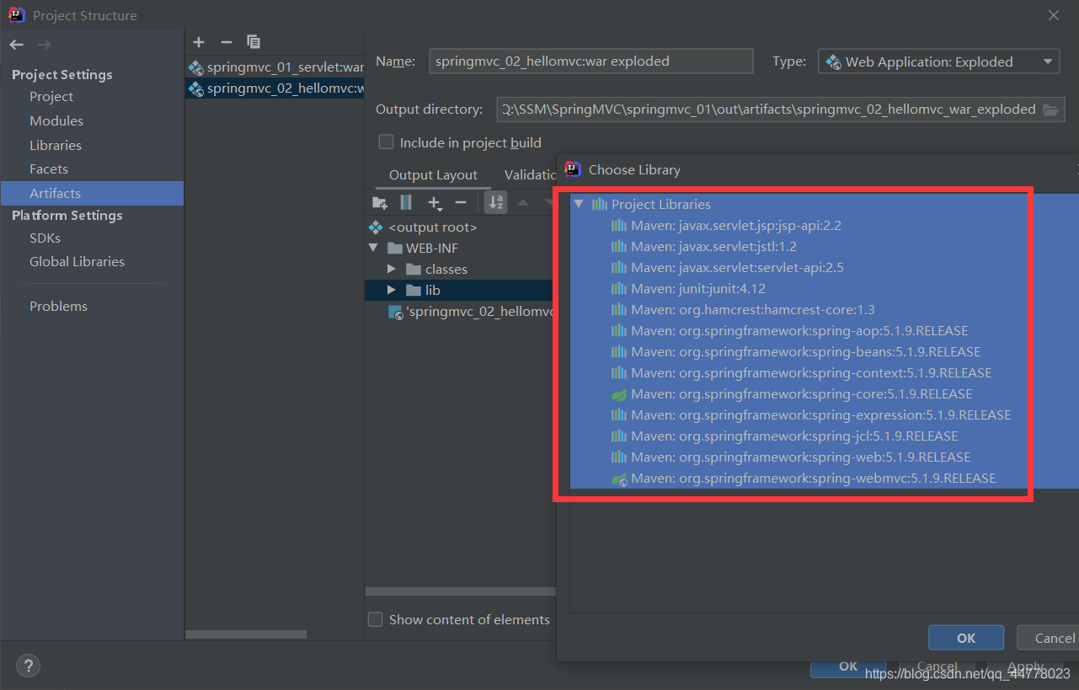Image resolution: width=1079 pixels, height=690 pixels.
Task: Browse for output directory folder
Action: (1050, 110)
